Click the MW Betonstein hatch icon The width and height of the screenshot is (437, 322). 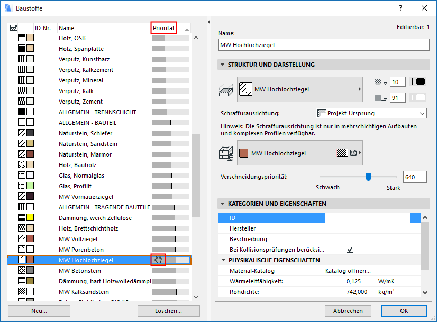[x=22, y=271]
